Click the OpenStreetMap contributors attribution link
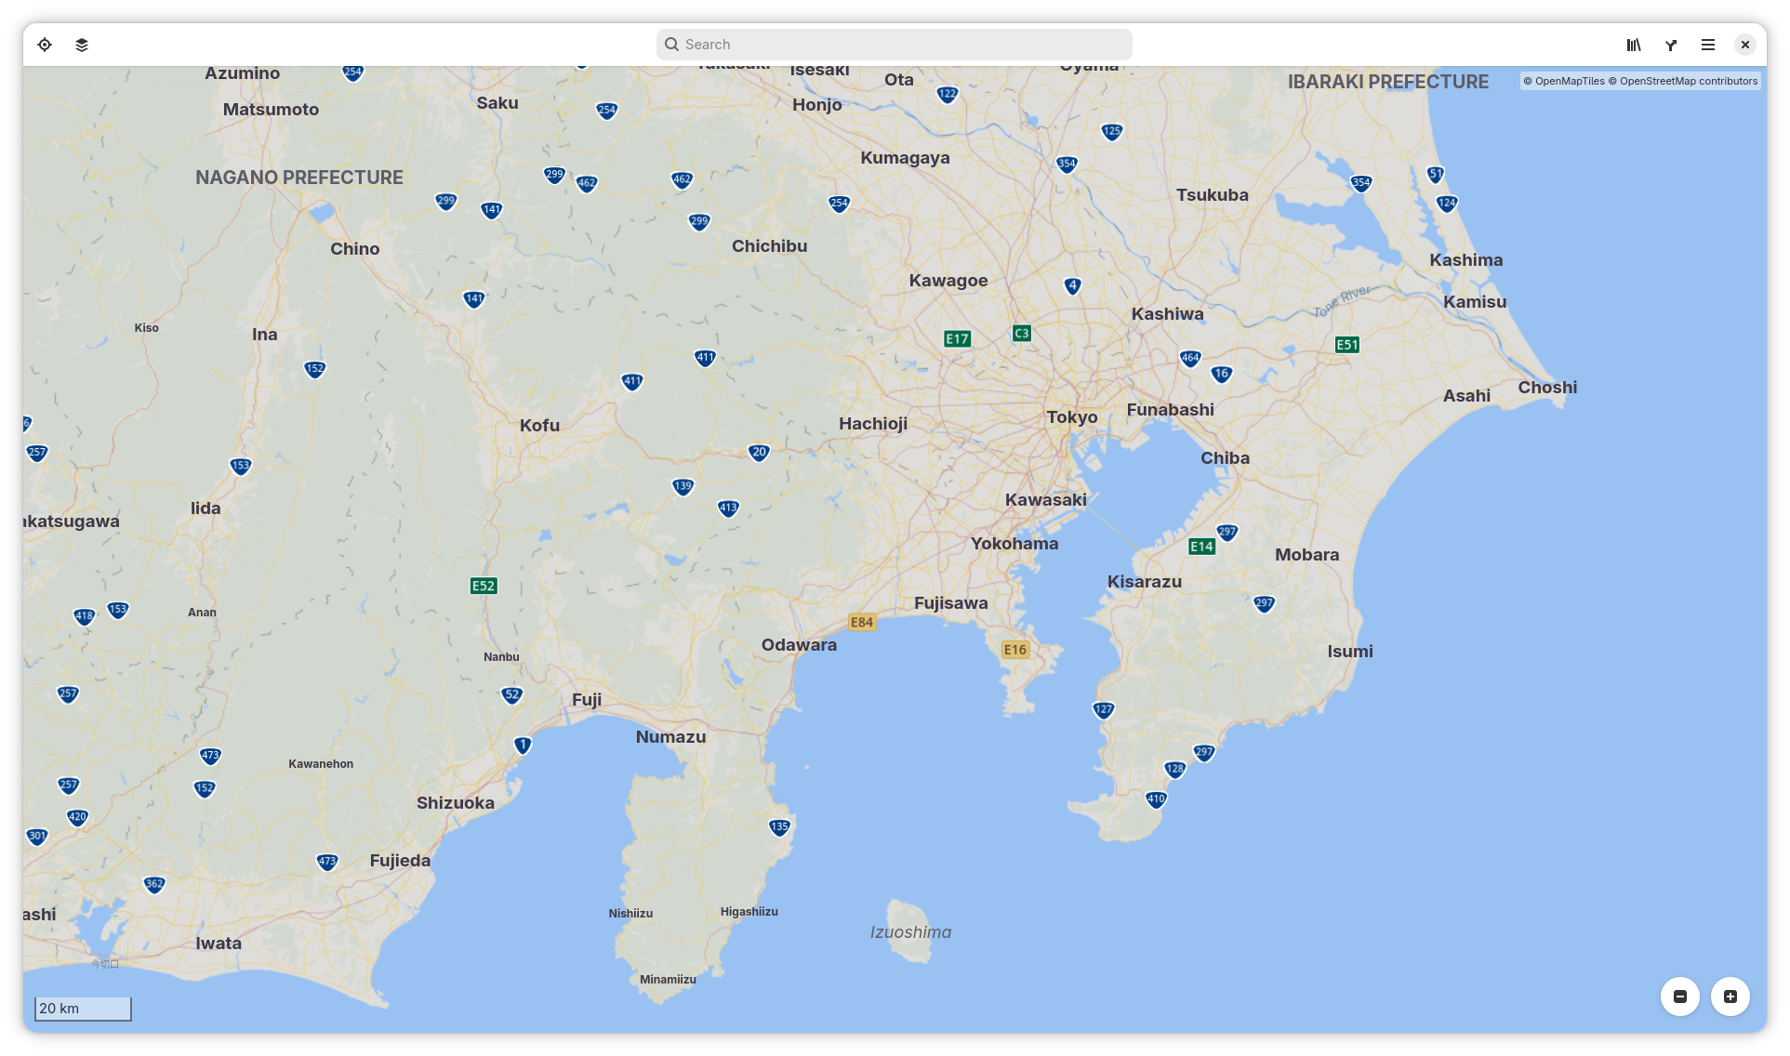The image size is (1790, 1056). 1689,82
